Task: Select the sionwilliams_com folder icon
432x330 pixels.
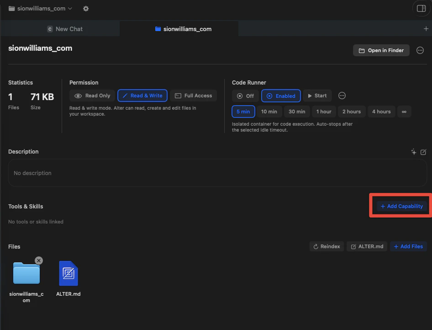Action: (26, 273)
